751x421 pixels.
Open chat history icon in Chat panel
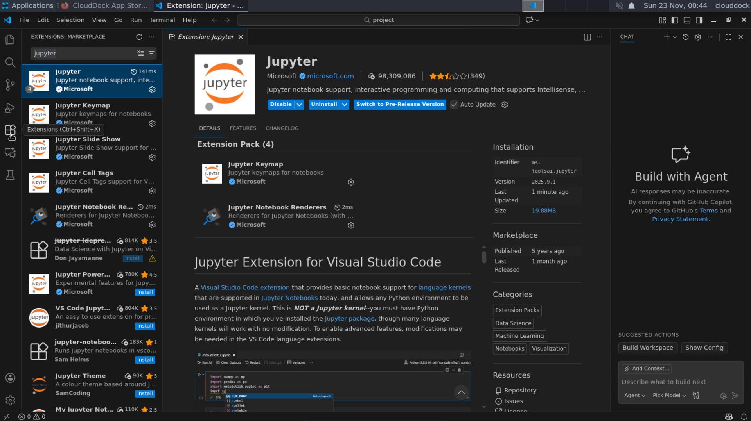pos(685,37)
